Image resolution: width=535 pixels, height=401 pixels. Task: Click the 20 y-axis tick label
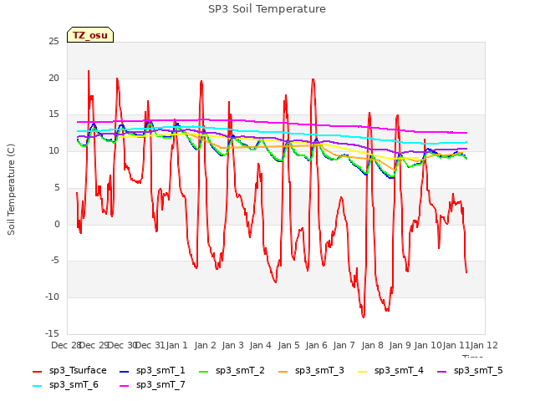(53, 78)
